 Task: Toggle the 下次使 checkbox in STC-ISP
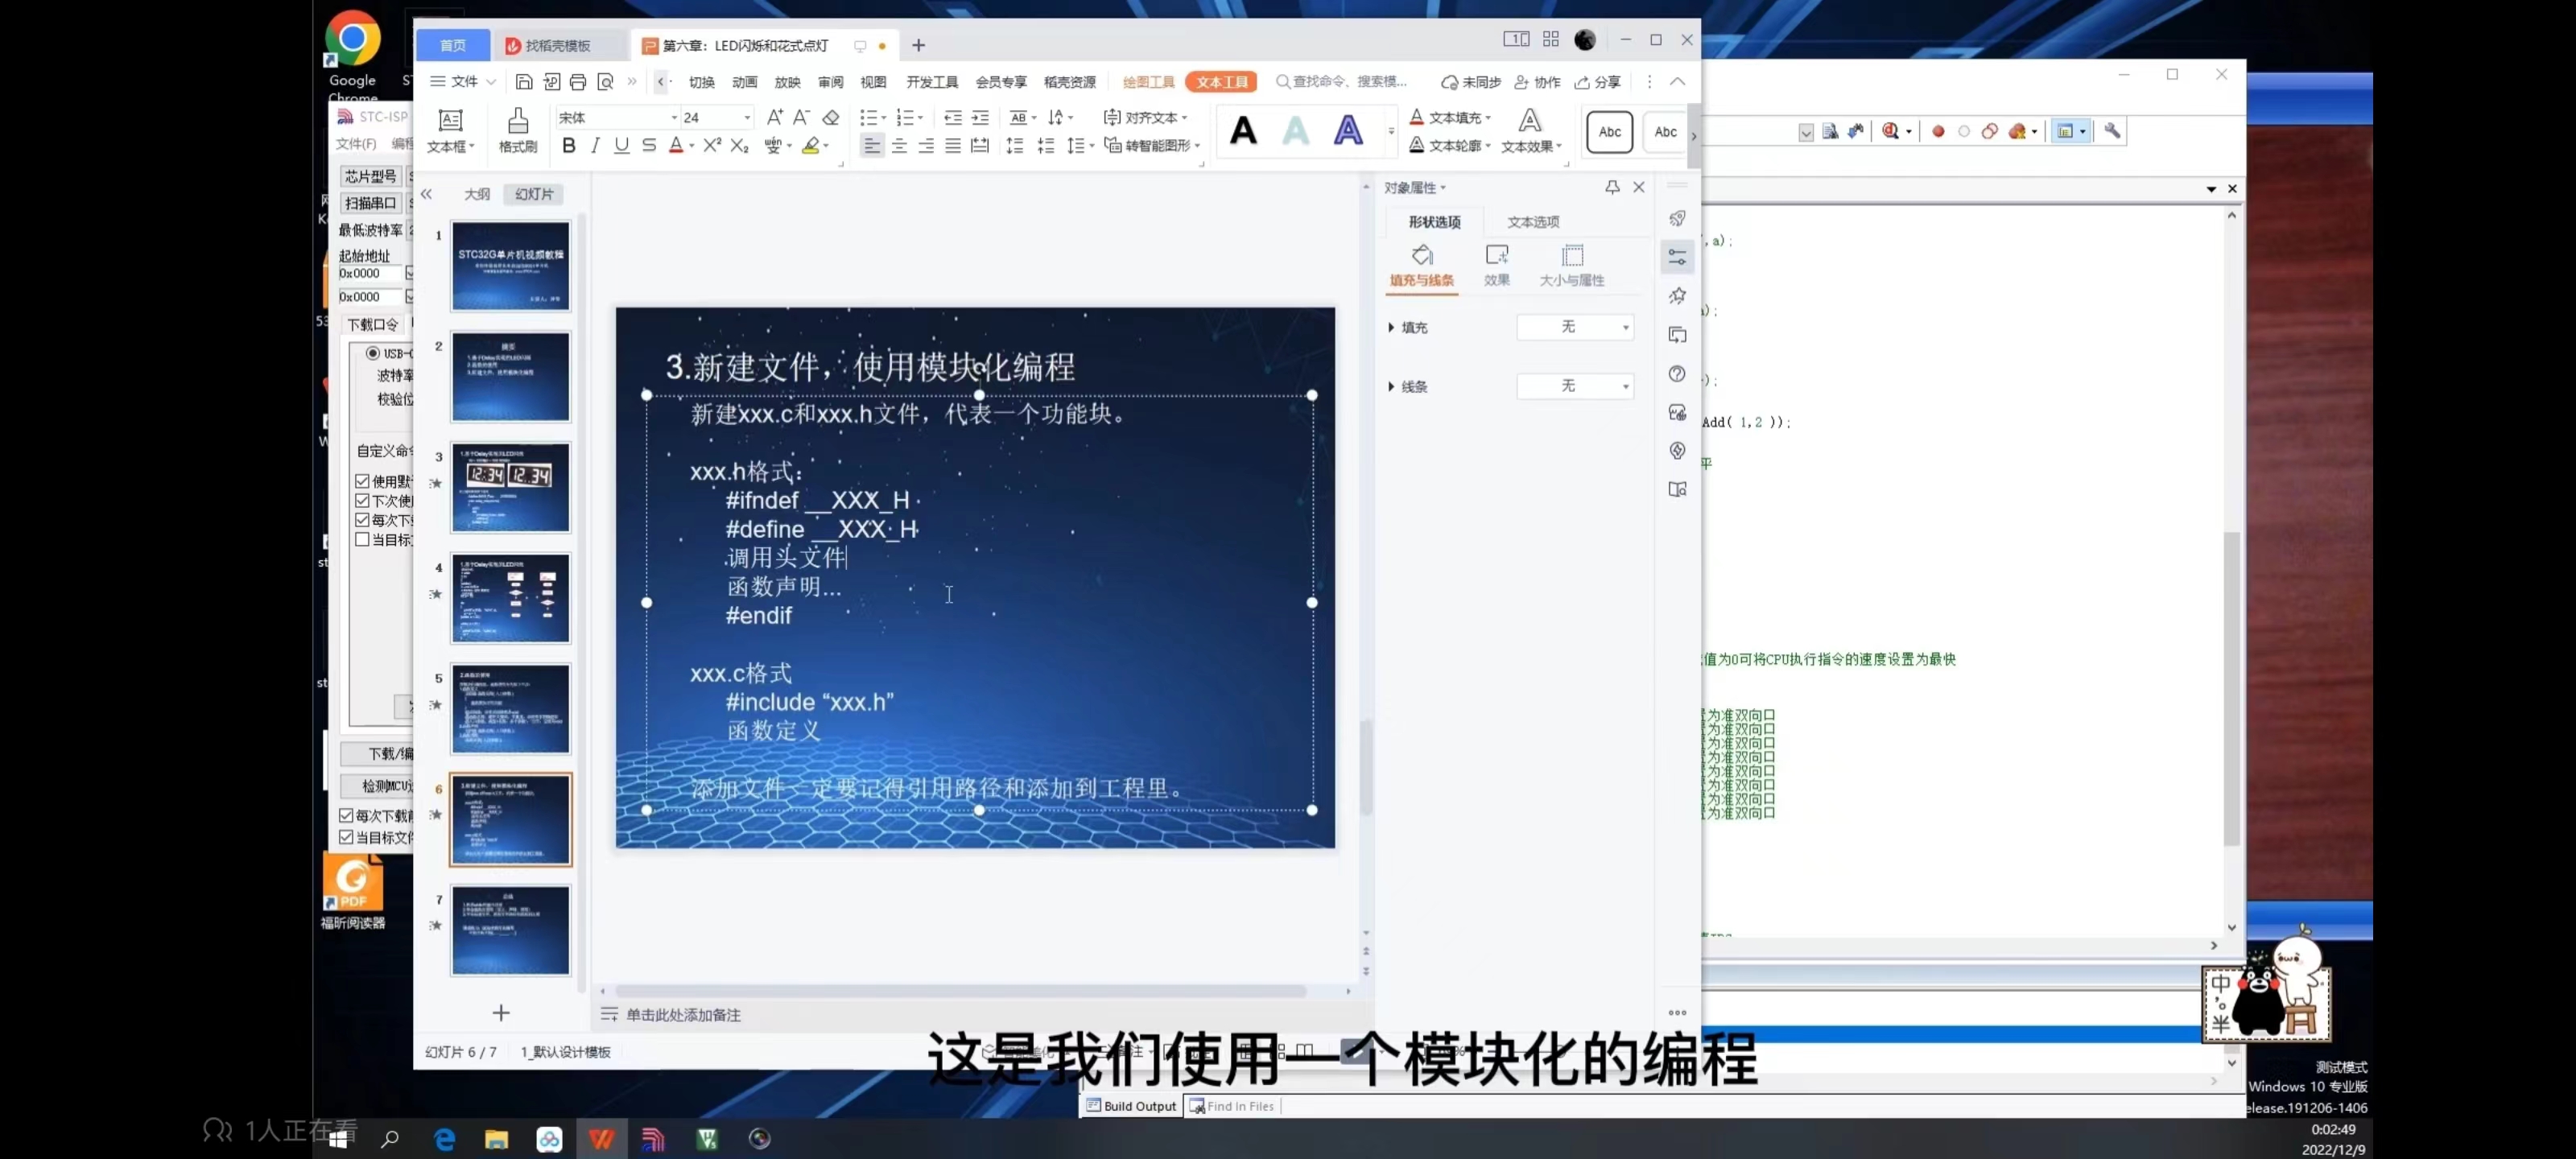[x=362, y=500]
